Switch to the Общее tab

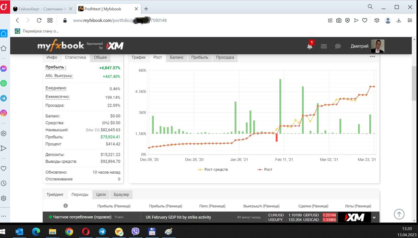click(x=100, y=57)
